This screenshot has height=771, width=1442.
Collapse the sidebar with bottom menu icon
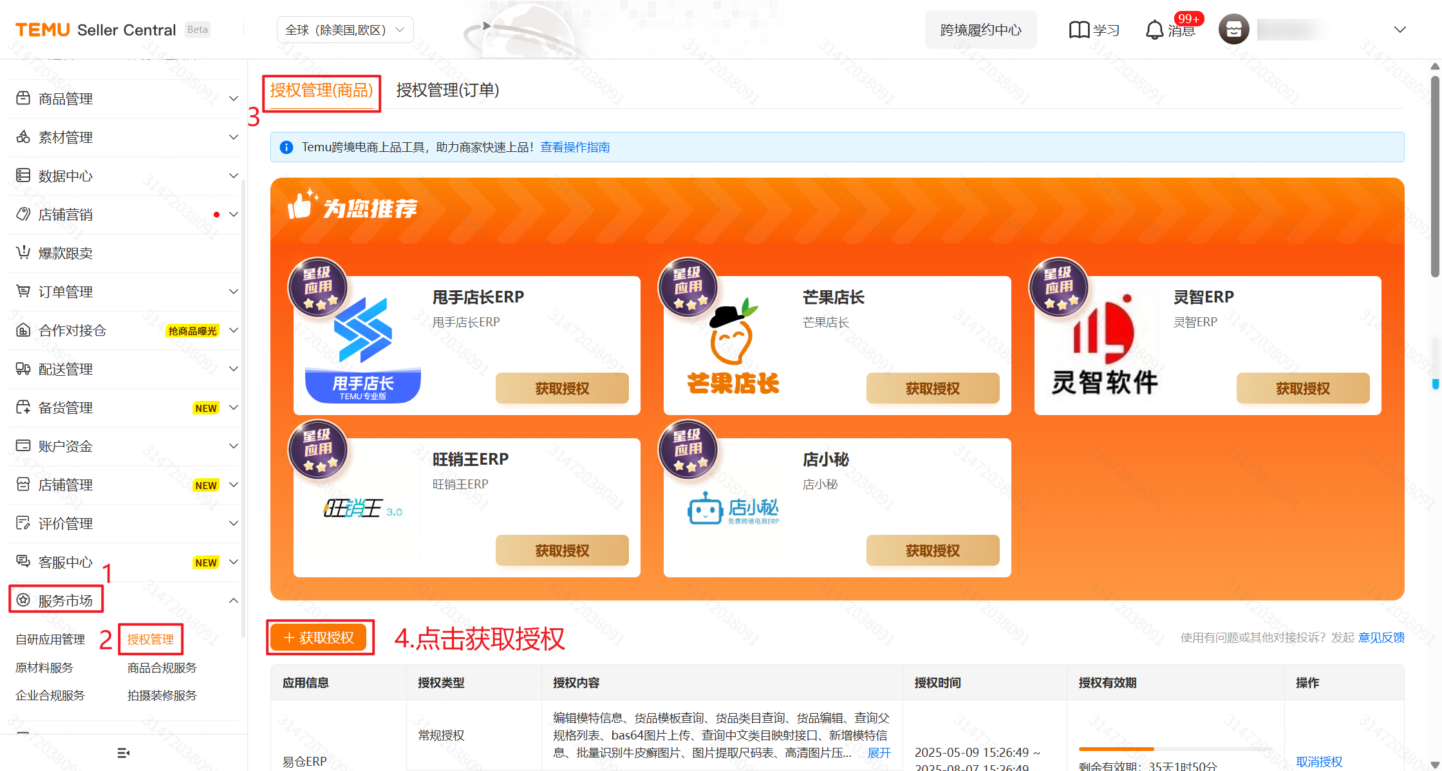click(x=124, y=753)
